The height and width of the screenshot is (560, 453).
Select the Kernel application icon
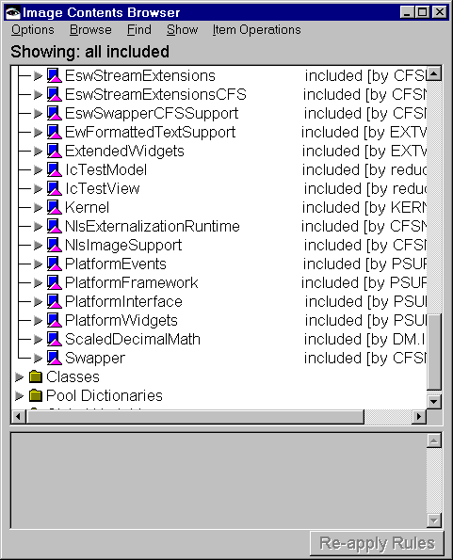(x=55, y=207)
